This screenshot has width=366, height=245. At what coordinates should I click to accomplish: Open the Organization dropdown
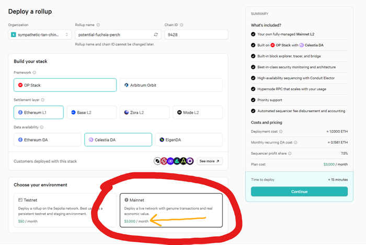click(x=40, y=34)
